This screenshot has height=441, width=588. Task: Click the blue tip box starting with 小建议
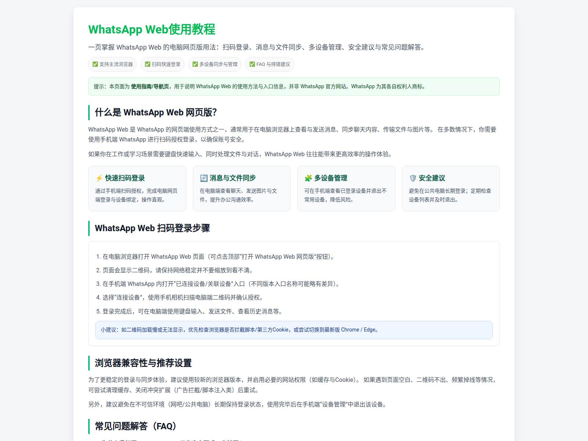pyautogui.click(x=294, y=330)
